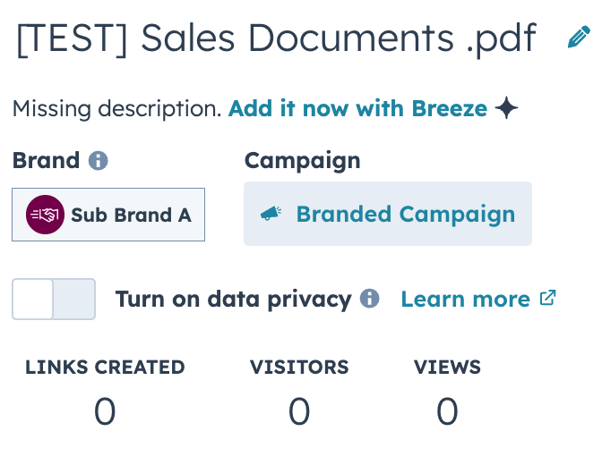Click the Add it now with Breeze link
The height and width of the screenshot is (465, 602).
tap(357, 109)
